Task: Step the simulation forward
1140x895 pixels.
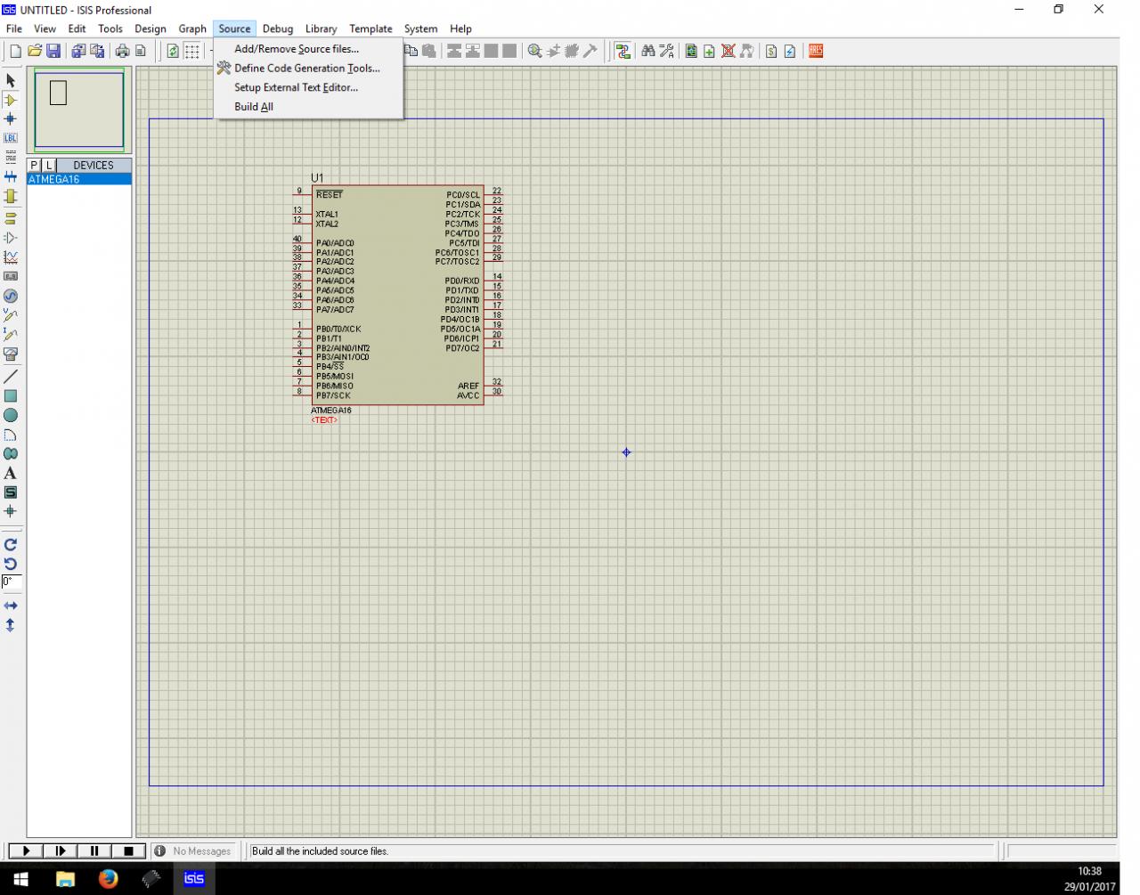Action: tap(61, 851)
